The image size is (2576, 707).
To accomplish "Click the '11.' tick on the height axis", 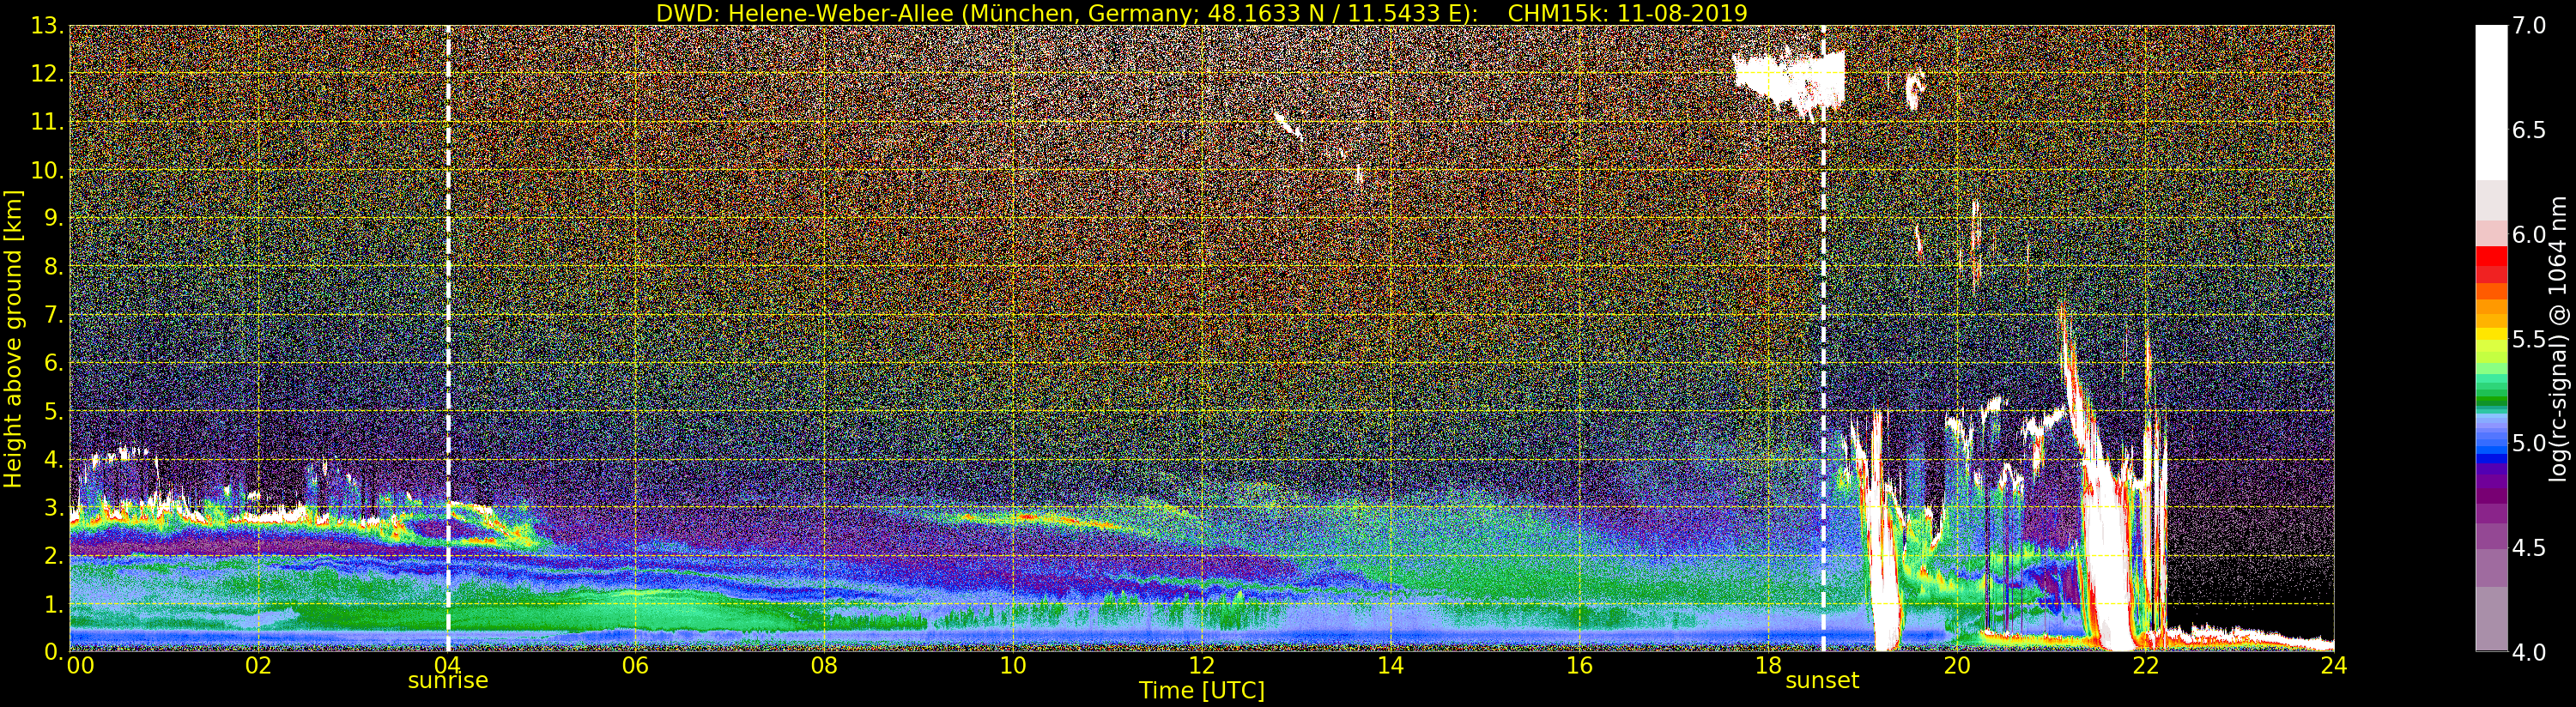I will [x=48, y=122].
